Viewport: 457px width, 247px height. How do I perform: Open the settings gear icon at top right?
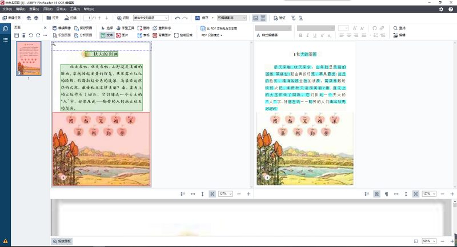point(441,9)
